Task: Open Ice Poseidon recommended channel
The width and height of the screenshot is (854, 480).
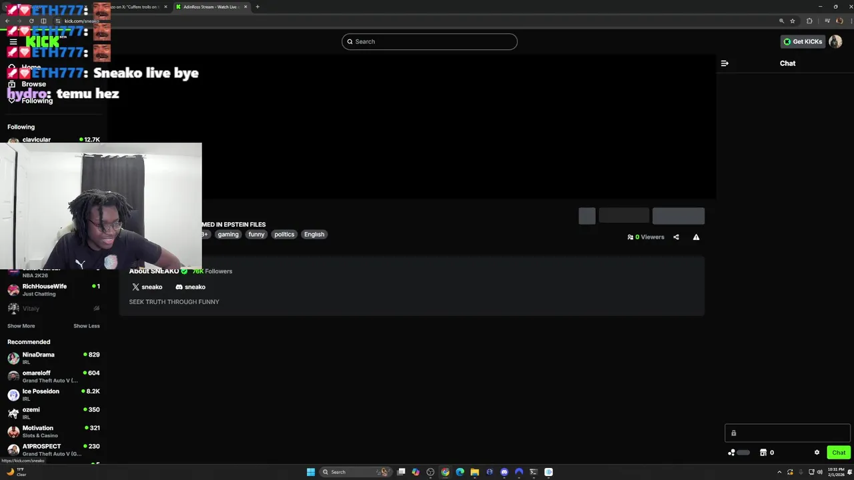Action: 53,395
